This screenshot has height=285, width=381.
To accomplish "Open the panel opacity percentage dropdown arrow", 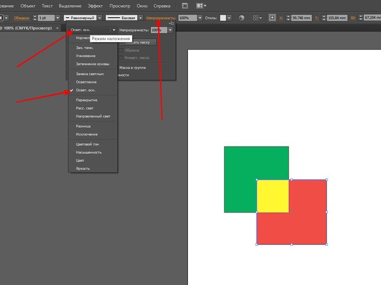I will click(170, 30).
